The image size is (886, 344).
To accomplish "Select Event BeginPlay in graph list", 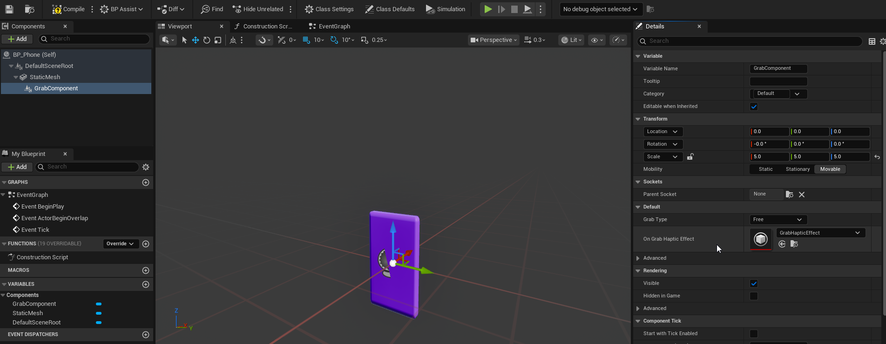I will pyautogui.click(x=42, y=207).
